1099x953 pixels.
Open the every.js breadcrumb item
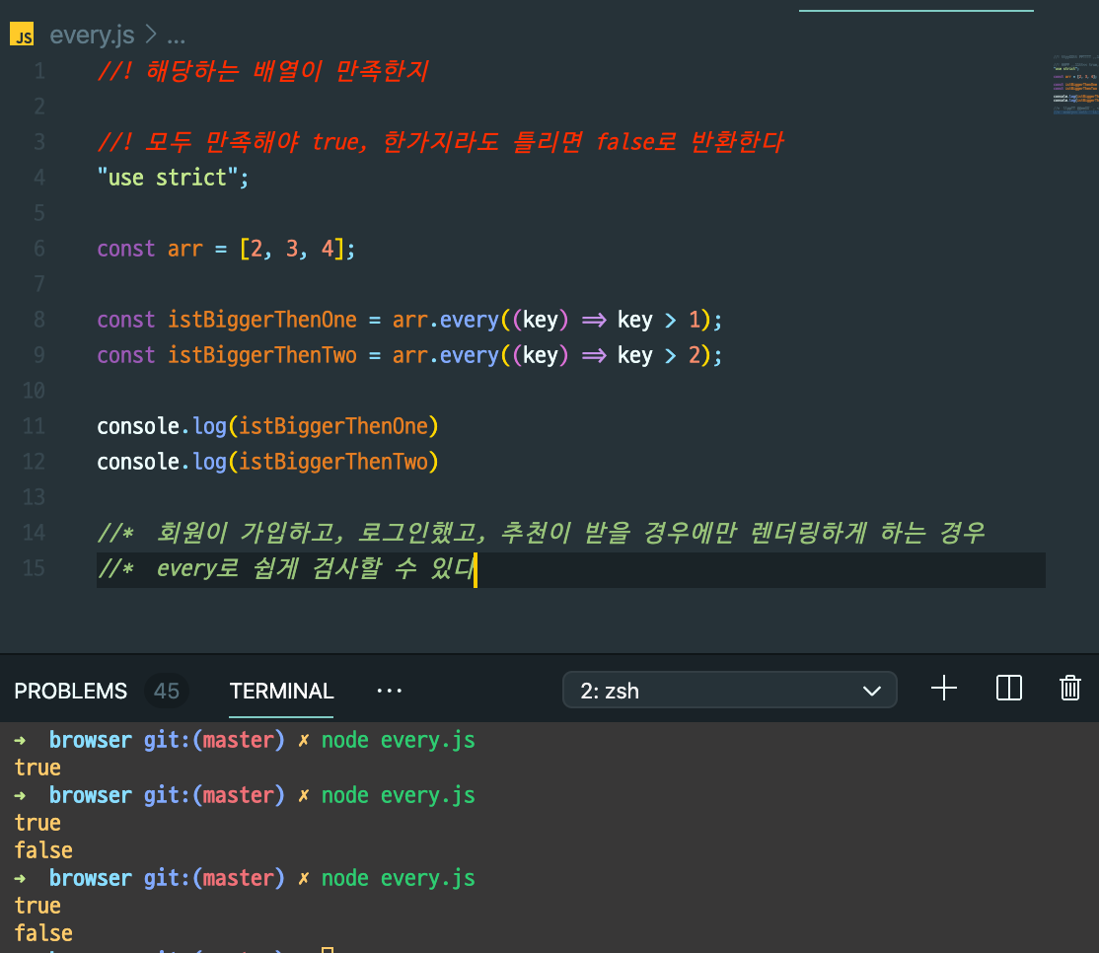click(92, 35)
